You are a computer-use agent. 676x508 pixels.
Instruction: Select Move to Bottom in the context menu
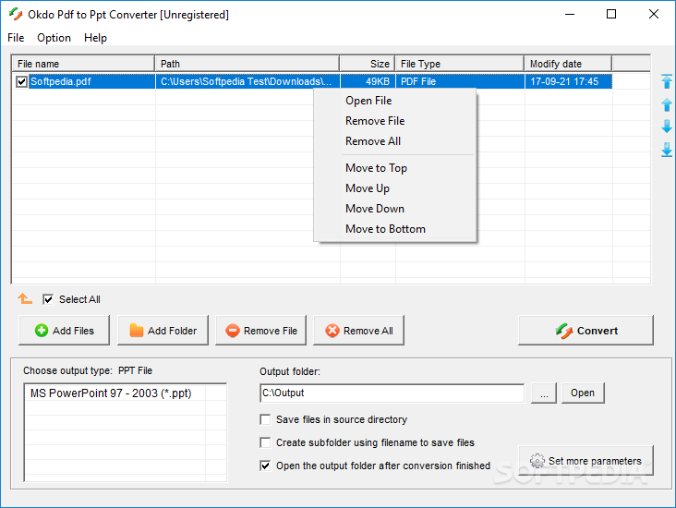(395, 229)
